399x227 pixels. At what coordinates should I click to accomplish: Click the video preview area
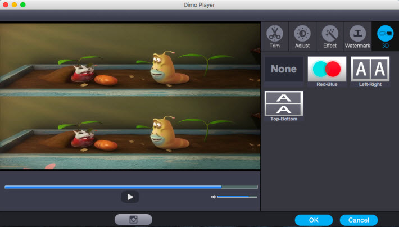coord(130,96)
